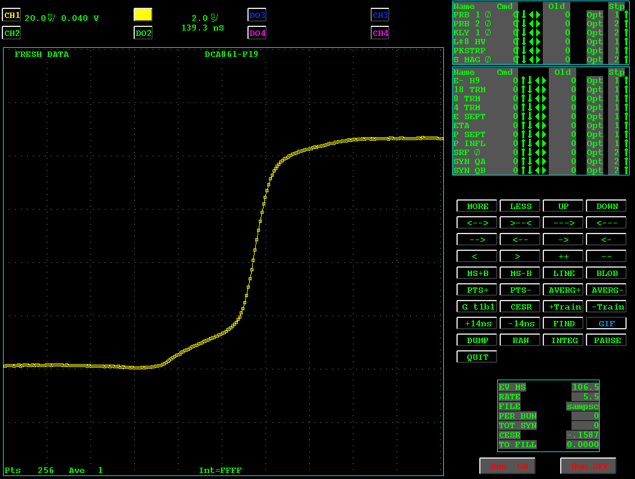Image resolution: width=635 pixels, height=479 pixels.
Task: Click the MS+B button
Action: [477, 273]
